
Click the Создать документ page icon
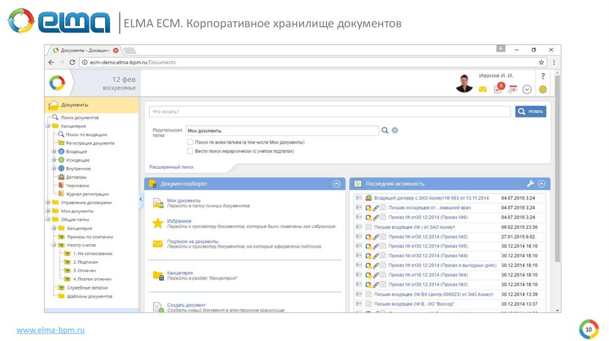(x=158, y=307)
